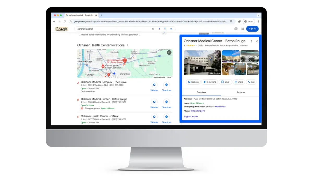
Task: Click the browser back arrow
Action: click(x=54, y=22)
